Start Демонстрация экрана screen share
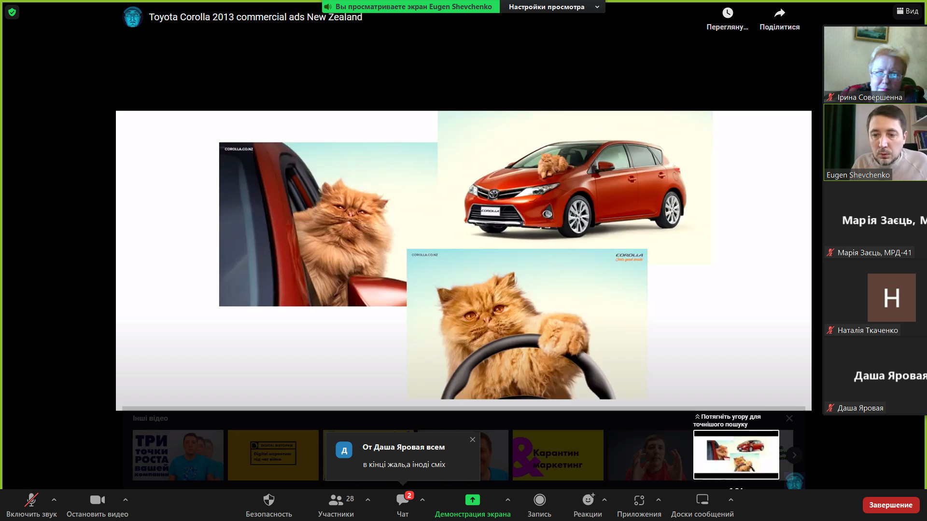This screenshot has height=521, width=927. pyautogui.click(x=473, y=505)
